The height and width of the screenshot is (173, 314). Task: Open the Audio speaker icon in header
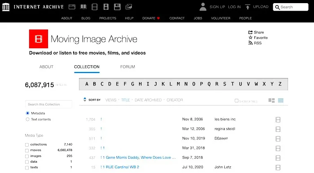106,7
